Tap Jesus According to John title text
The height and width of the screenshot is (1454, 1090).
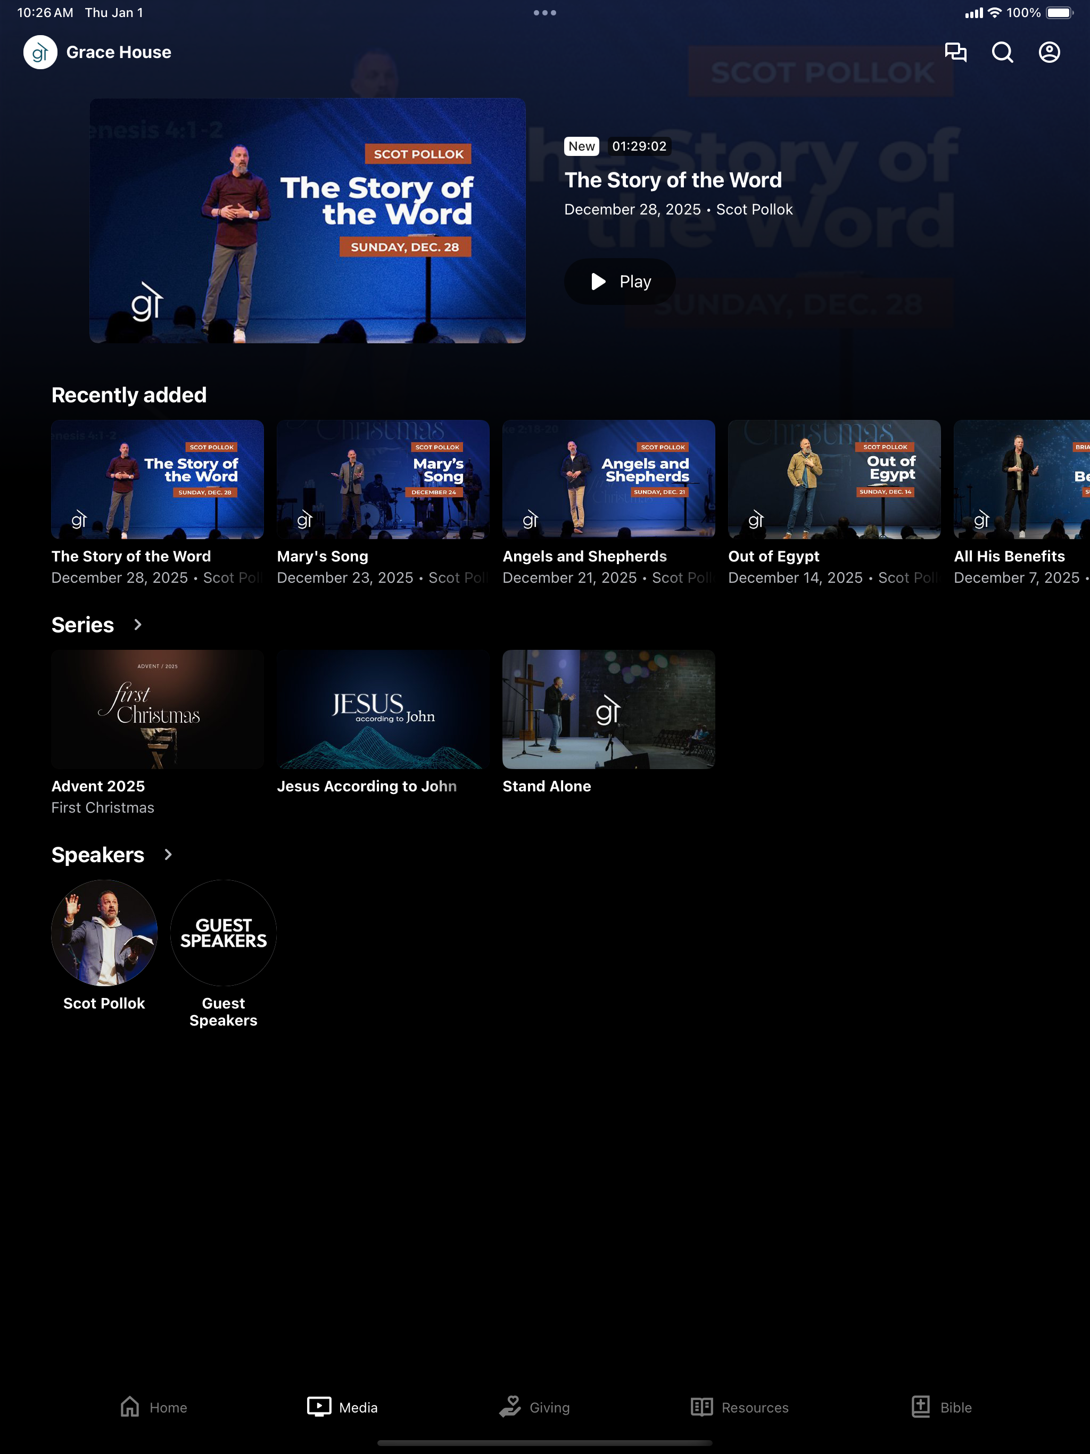[367, 786]
